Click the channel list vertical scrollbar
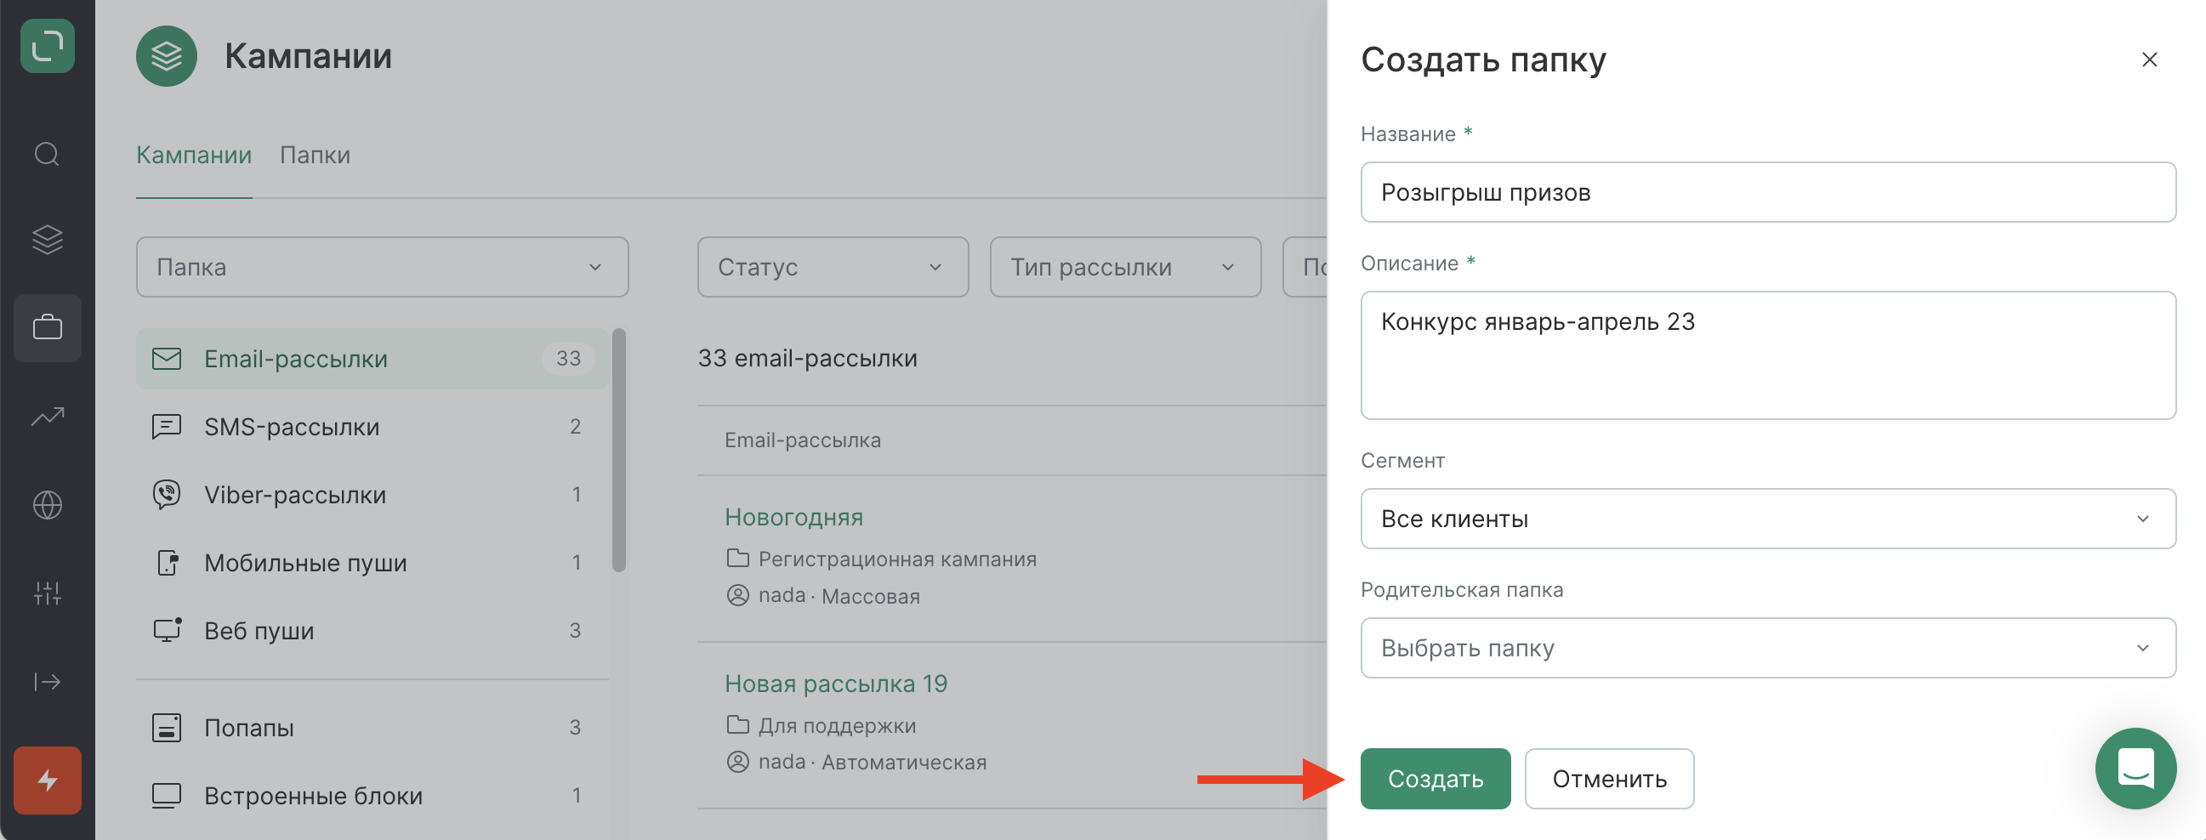Screen dimensions: 2206x840 (x=619, y=450)
